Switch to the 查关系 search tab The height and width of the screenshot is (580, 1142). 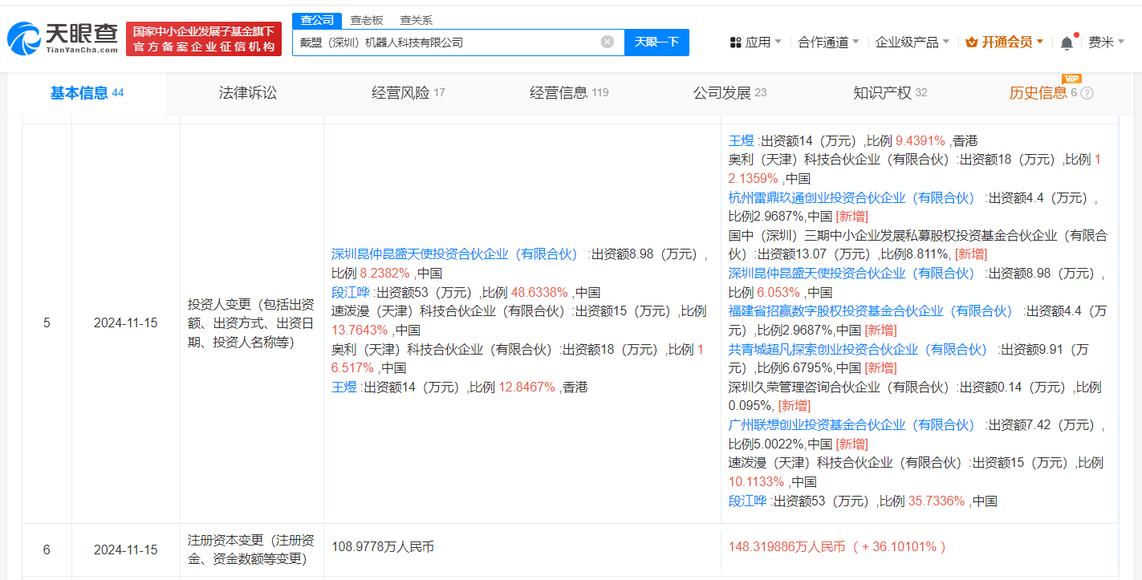[416, 20]
